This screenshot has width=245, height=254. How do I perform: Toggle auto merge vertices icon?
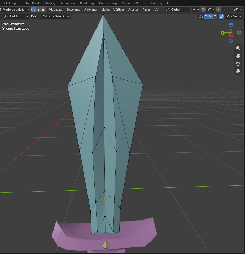pos(221,16)
